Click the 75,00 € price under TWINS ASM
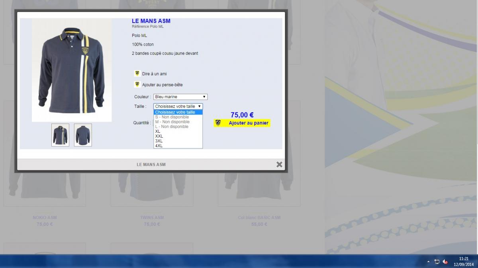Viewport: 478px width, 268px height. (152, 224)
